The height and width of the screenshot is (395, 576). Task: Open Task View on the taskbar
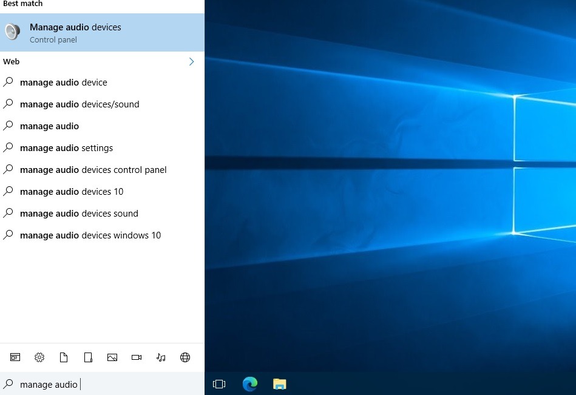(x=219, y=383)
